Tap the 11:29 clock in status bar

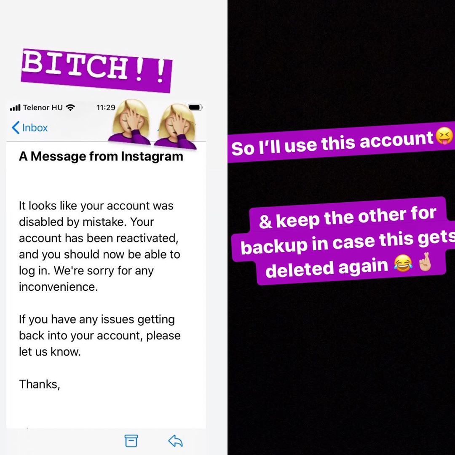coord(106,108)
